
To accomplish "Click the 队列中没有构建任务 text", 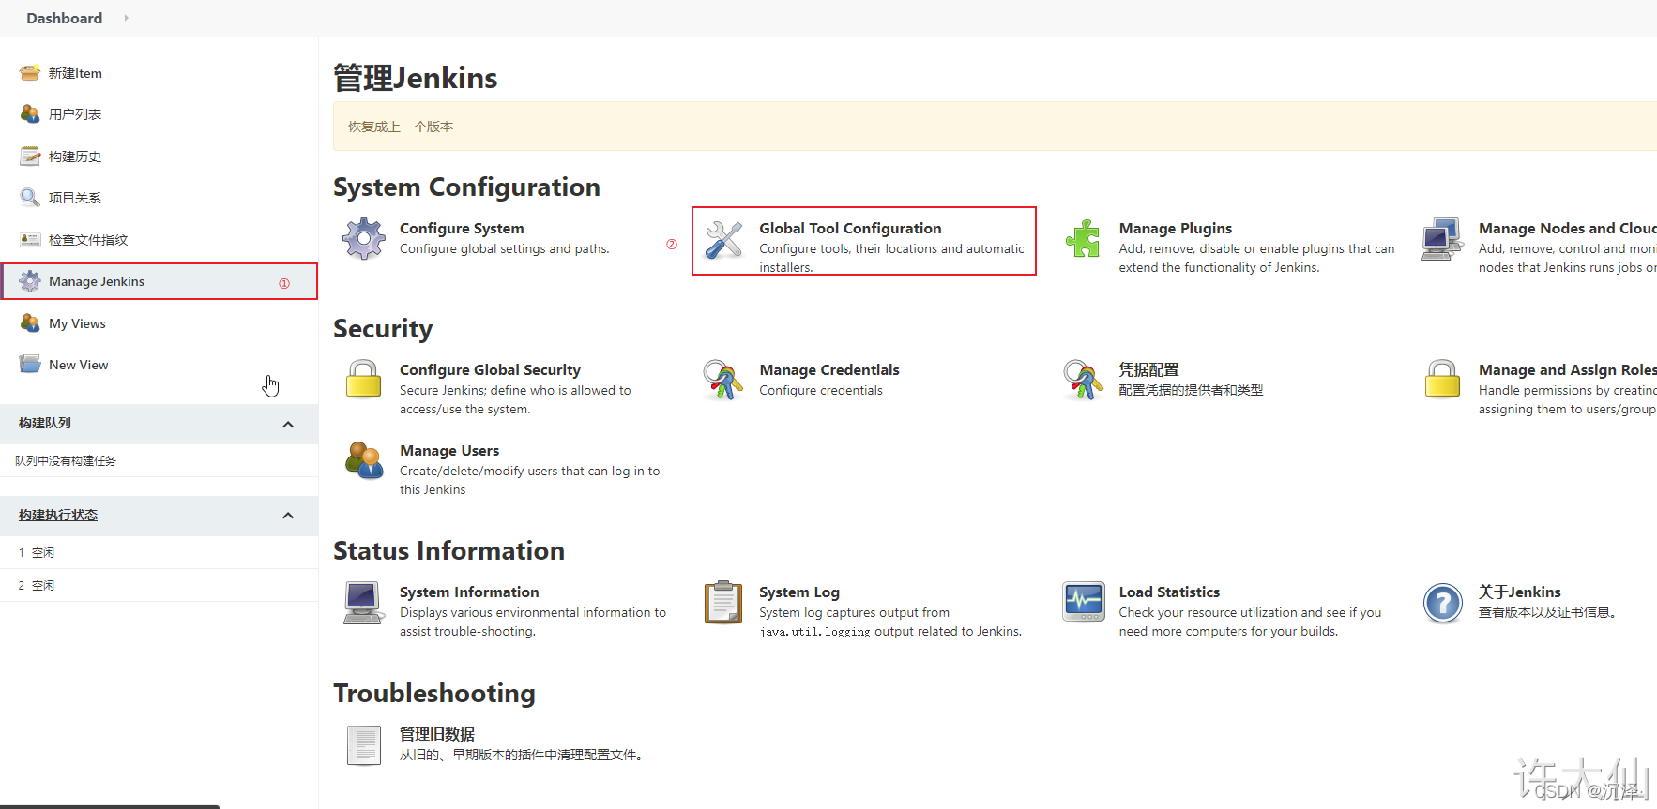I will coord(66,461).
